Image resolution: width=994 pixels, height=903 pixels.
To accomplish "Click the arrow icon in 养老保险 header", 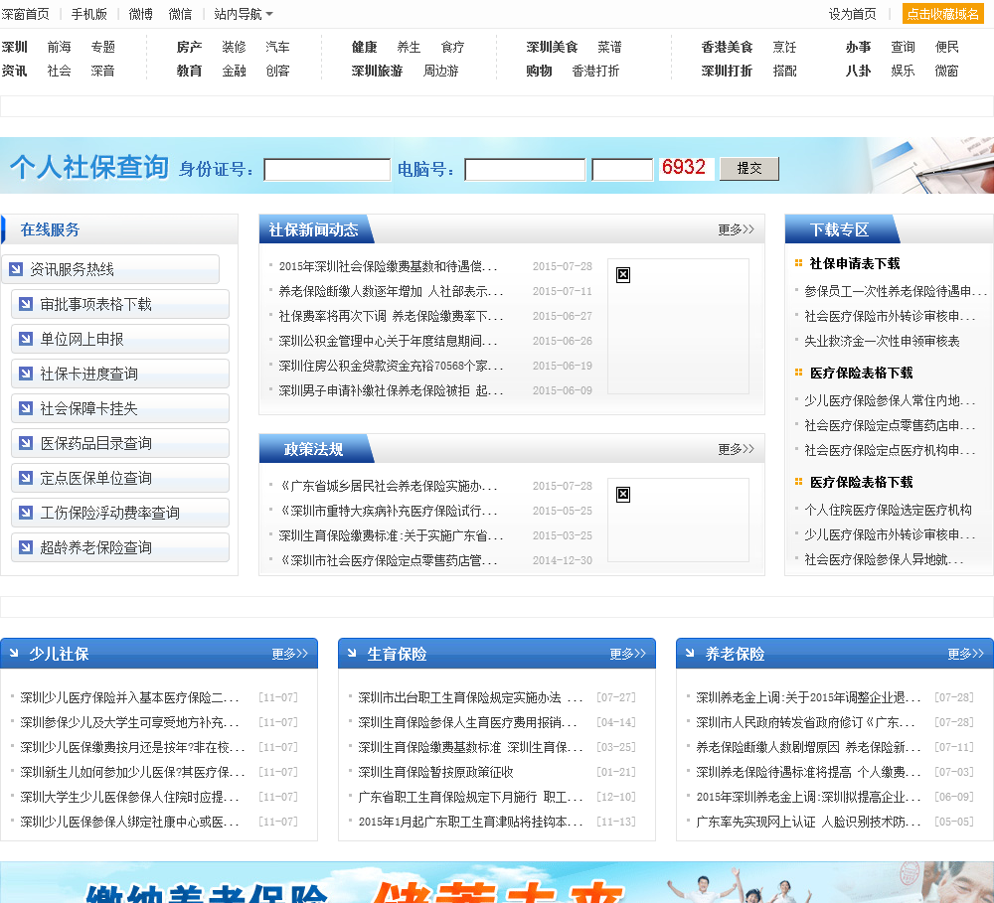I will point(690,653).
